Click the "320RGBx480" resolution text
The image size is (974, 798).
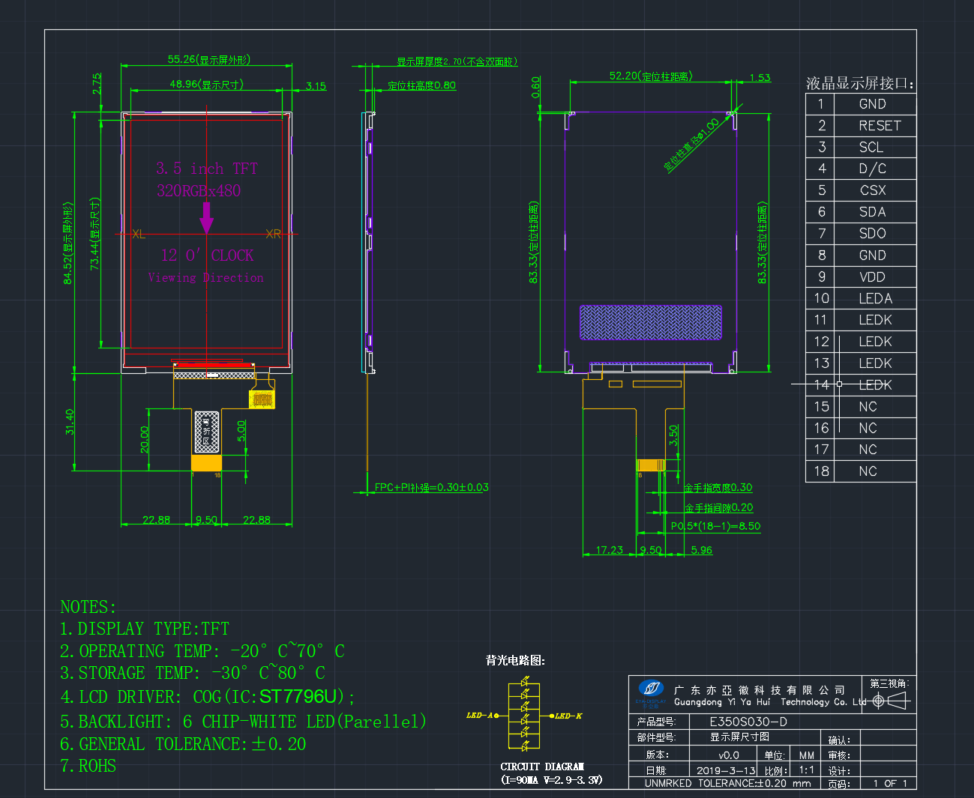pos(199,190)
